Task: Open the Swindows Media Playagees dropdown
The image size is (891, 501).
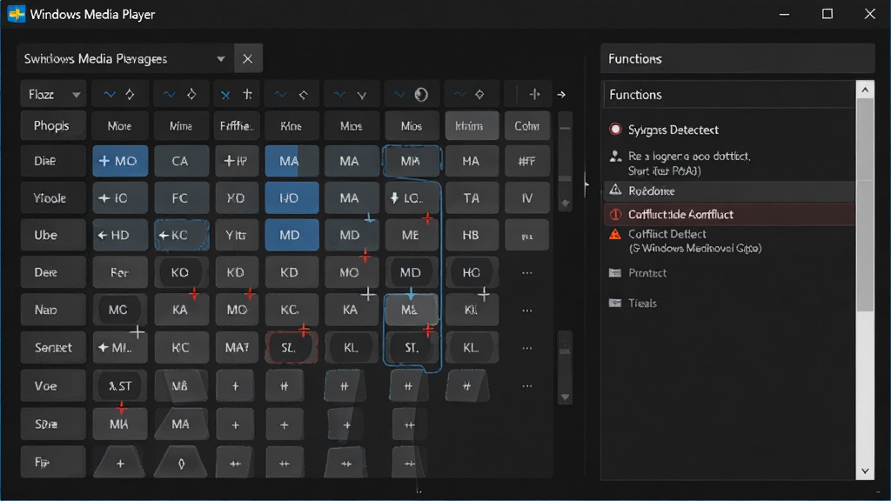Action: point(220,58)
